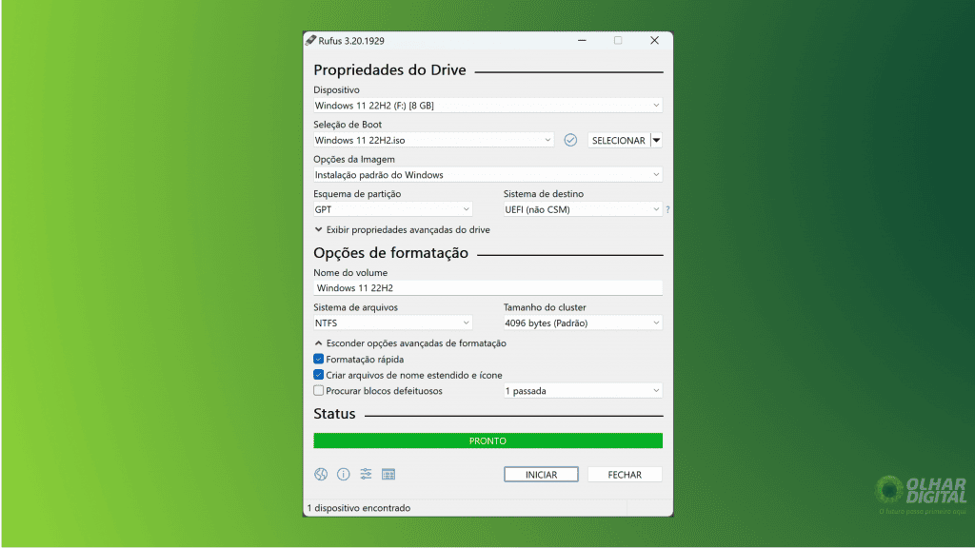Click the 'Status' section heading
Screen dimensions: 975x548
coord(334,414)
